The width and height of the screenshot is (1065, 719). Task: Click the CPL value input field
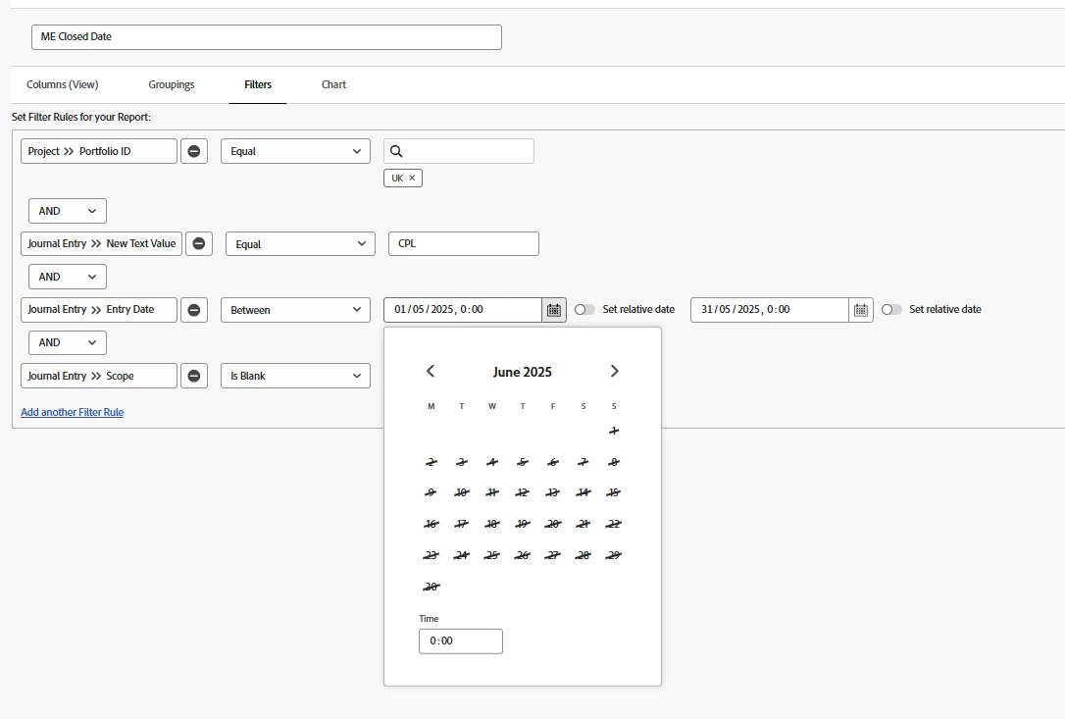pyautogui.click(x=464, y=243)
